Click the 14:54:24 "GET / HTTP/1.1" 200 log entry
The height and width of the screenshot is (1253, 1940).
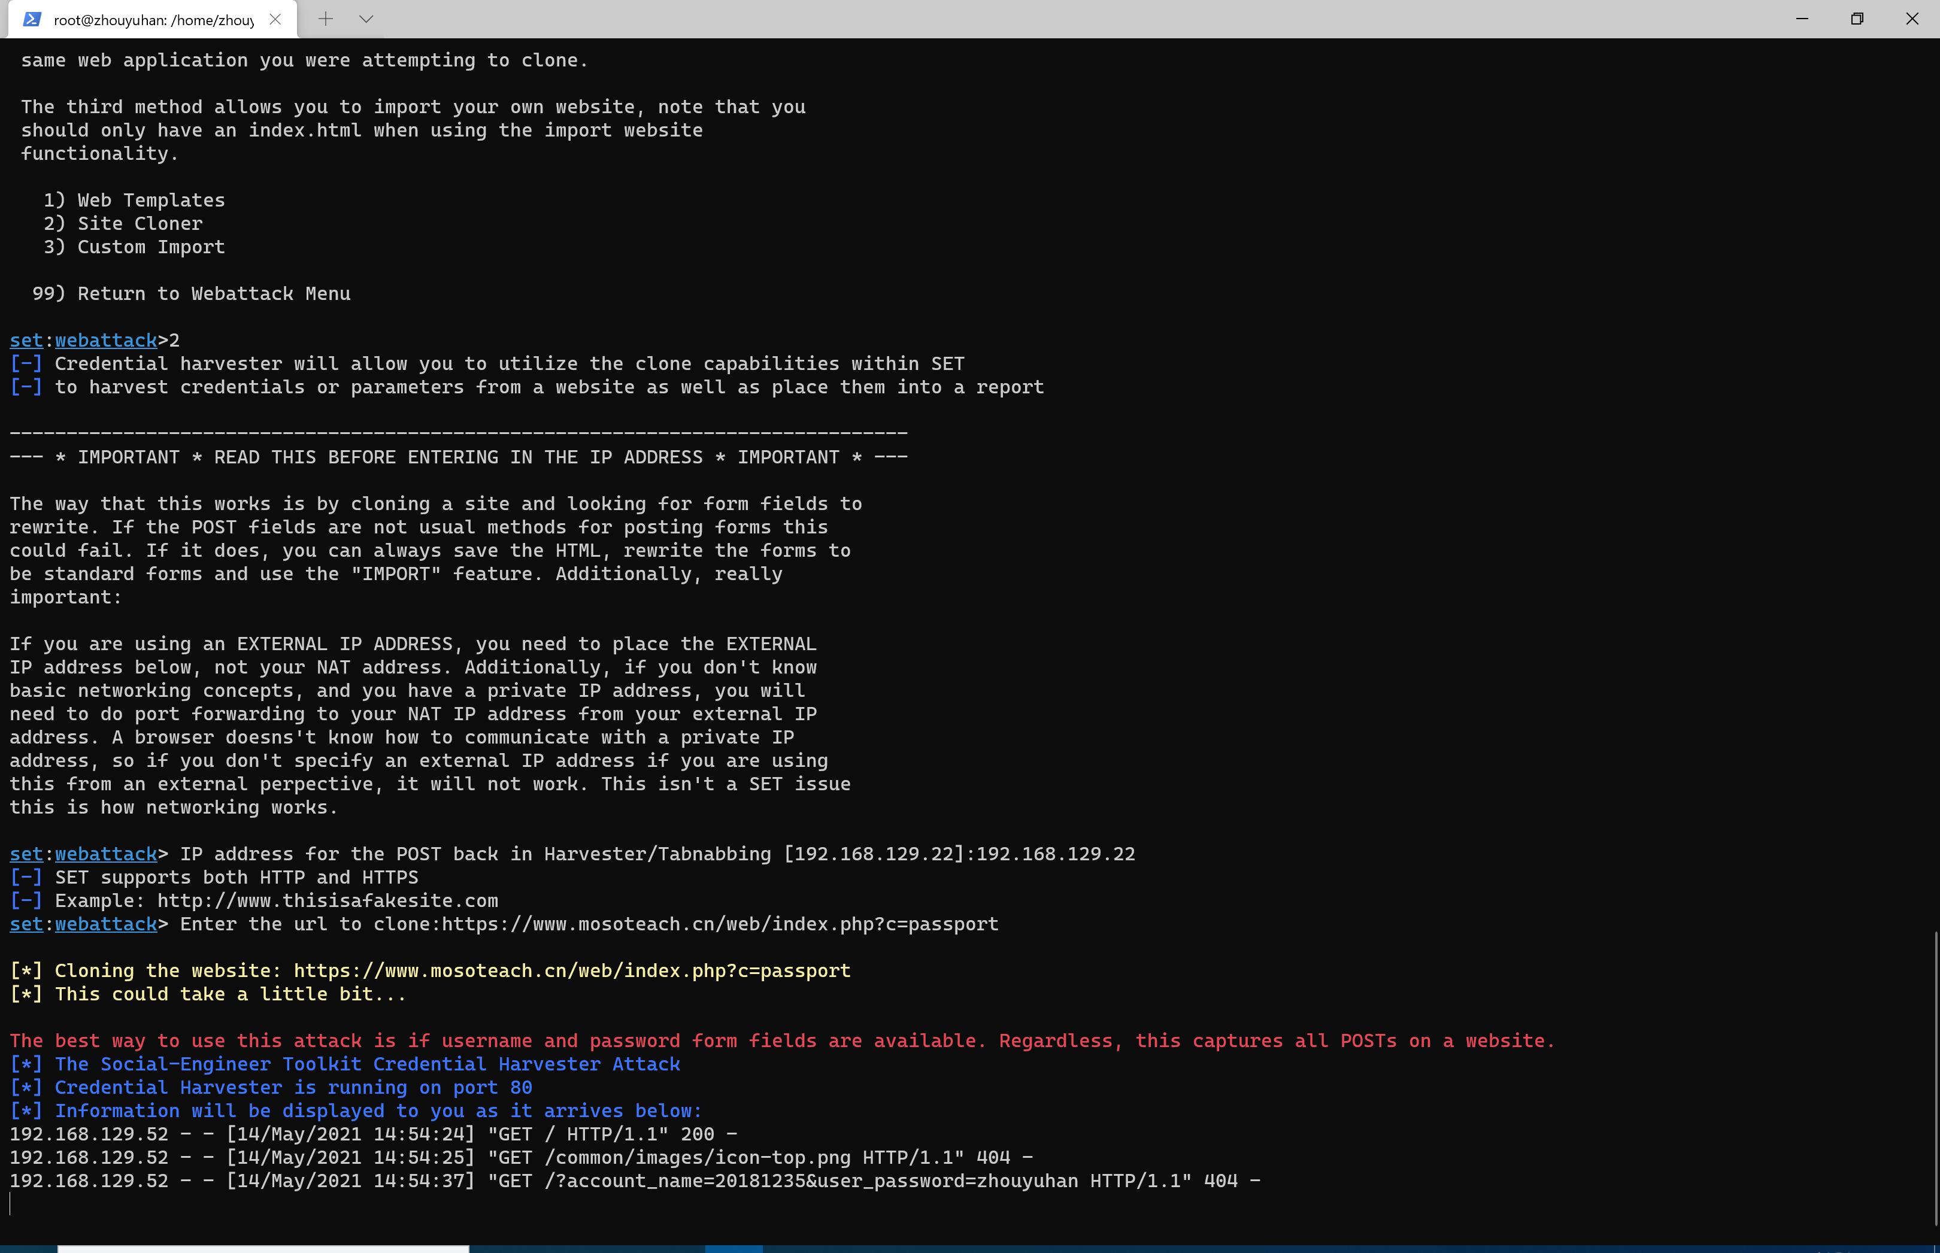pos(374,1134)
